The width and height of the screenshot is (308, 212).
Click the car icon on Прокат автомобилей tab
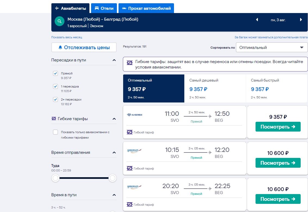click(x=124, y=8)
